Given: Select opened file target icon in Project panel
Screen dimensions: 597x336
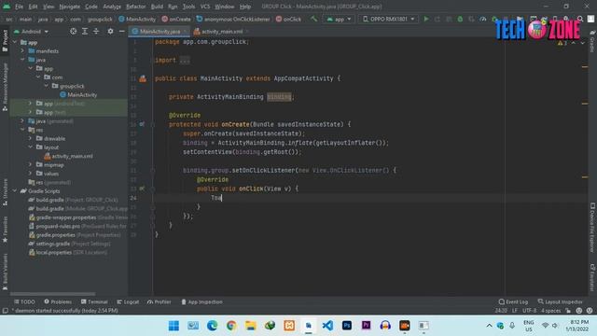Looking at the screenshot, I should [73, 31].
